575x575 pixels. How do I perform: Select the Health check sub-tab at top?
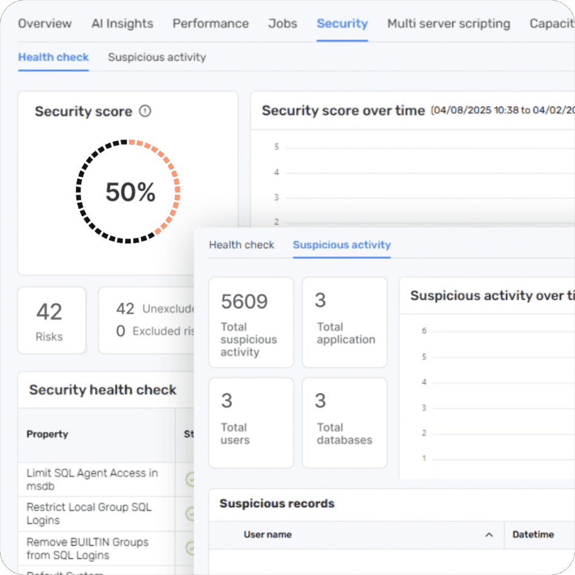point(53,57)
